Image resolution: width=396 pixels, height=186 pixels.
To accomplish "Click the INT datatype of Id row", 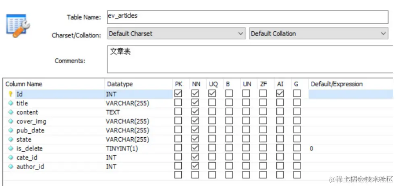I will 111,94.
